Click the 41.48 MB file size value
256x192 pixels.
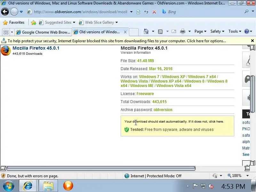coord(146,61)
